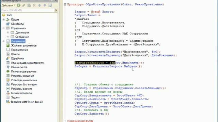Click the line 'Запрос = Новый Запрос;'
The height and width of the screenshot is (122, 218).
point(95,12)
